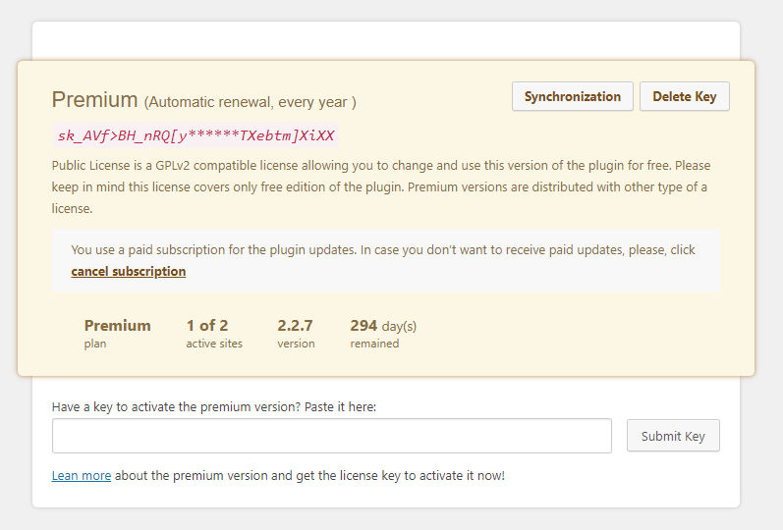Viewport: 783px width, 530px height.
Task: Select the masked license key code
Action: pos(196,136)
